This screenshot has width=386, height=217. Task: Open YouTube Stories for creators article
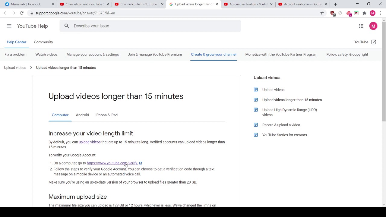click(x=284, y=135)
